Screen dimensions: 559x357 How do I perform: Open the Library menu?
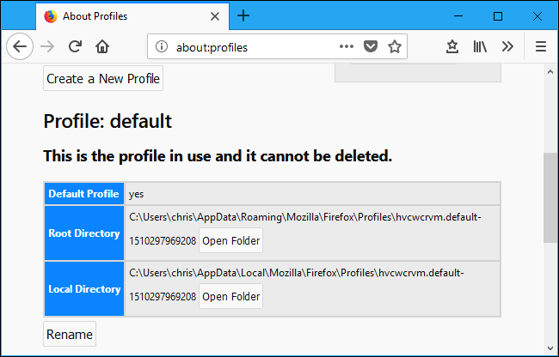pyautogui.click(x=480, y=47)
